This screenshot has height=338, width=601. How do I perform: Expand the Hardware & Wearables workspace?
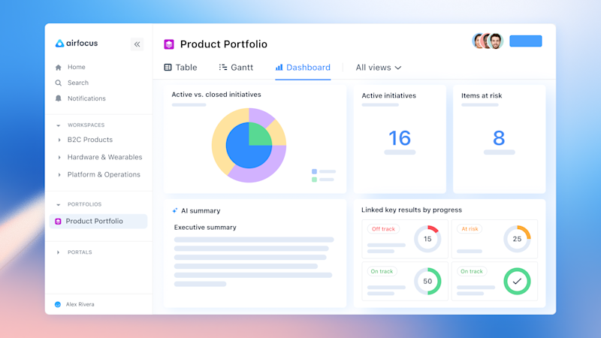coord(59,157)
